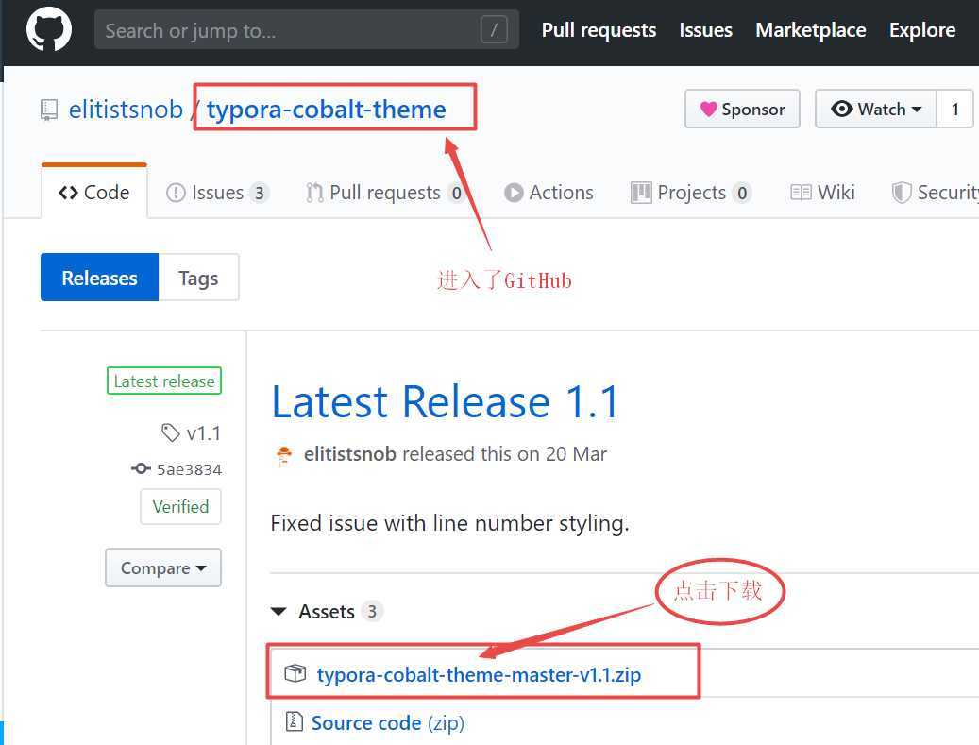The width and height of the screenshot is (979, 745).
Task: Open the Wiki tab
Action: (822, 193)
